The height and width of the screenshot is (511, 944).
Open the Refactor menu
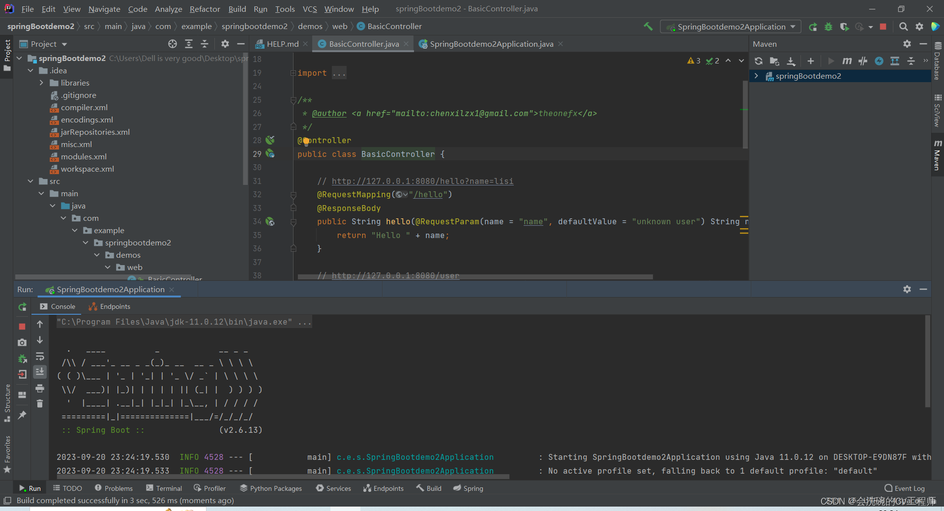(x=205, y=9)
